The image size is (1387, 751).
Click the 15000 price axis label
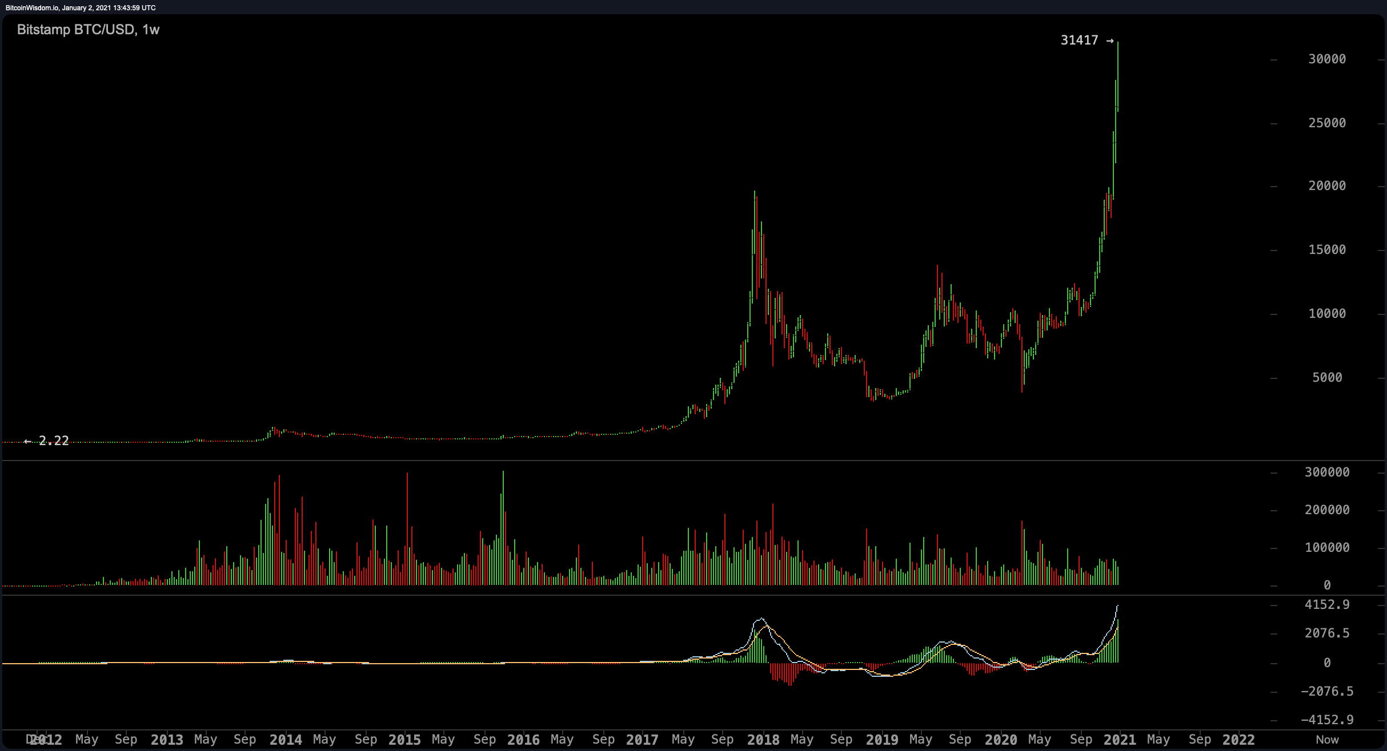[1327, 250]
